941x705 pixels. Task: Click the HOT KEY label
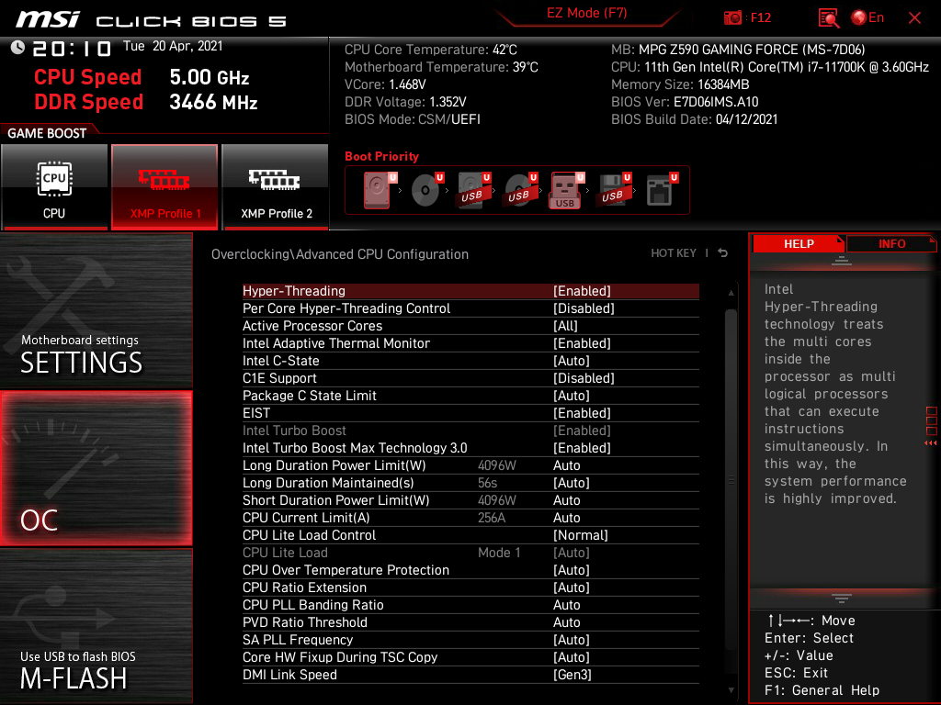674,253
